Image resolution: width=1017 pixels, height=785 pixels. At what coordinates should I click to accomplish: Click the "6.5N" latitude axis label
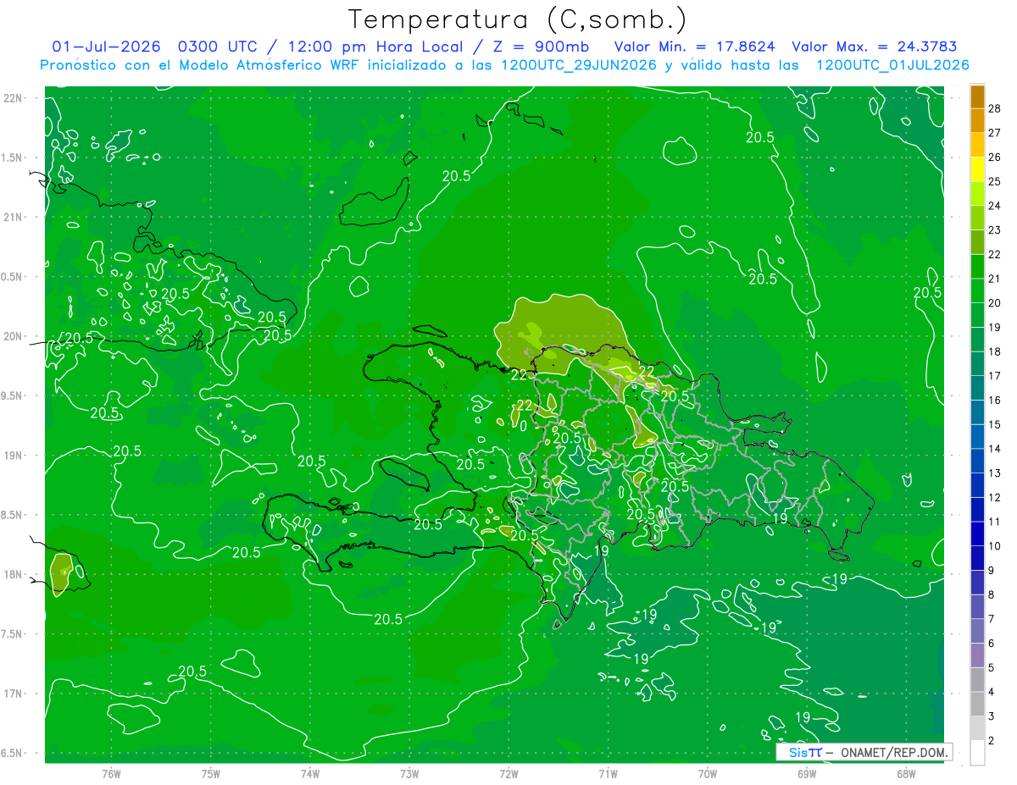tap(13, 753)
